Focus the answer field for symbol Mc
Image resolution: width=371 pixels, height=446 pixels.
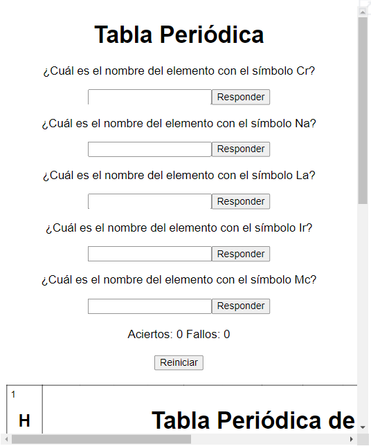(x=150, y=306)
